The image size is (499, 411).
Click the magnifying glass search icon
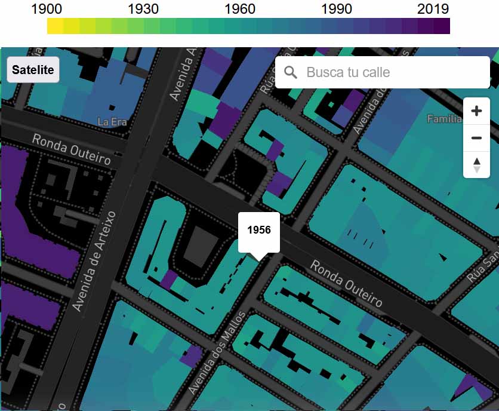[291, 72]
